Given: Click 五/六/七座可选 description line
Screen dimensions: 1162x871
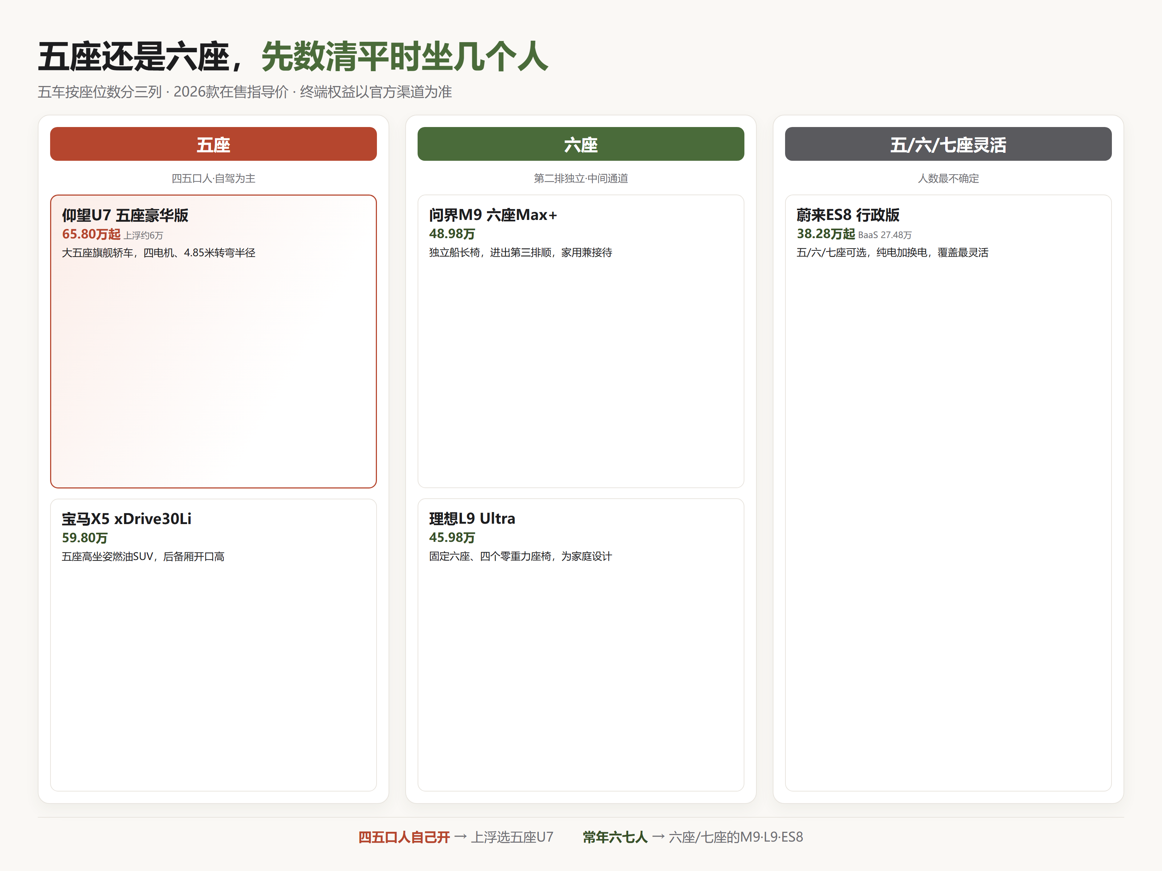Looking at the screenshot, I should (x=893, y=253).
